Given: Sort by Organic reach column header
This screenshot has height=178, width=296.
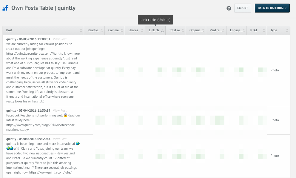Looking at the screenshot, I should click(196, 30).
